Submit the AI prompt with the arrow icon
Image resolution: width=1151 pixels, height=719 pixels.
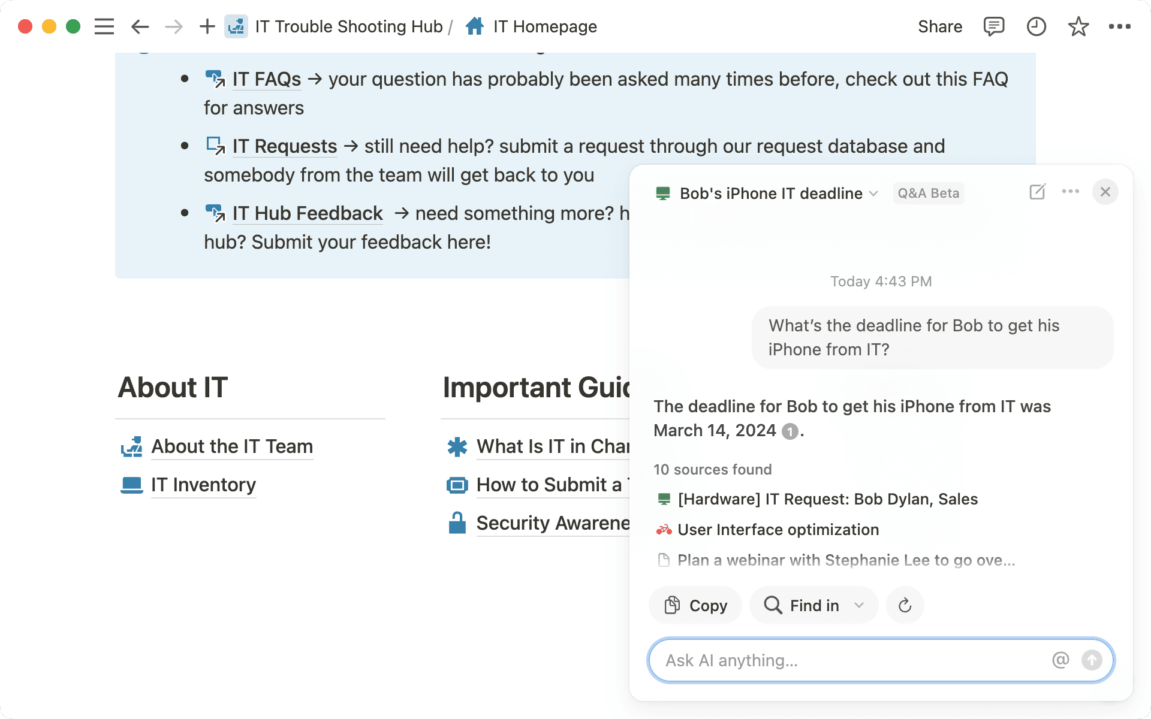[1092, 660]
